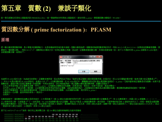This screenshot has width=162, height=122.
Task: Click the memory dump address 0000001`40004060
Action: coord(14,117)
